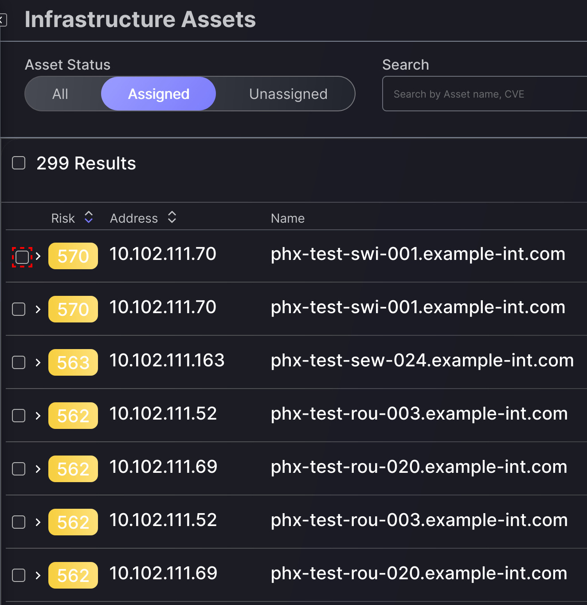Select all 299 Results checkbox
Viewport: 587px width, 605px height.
tap(19, 163)
